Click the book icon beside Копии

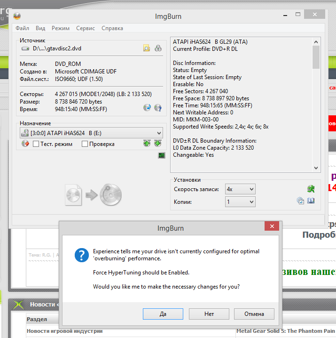point(311,201)
